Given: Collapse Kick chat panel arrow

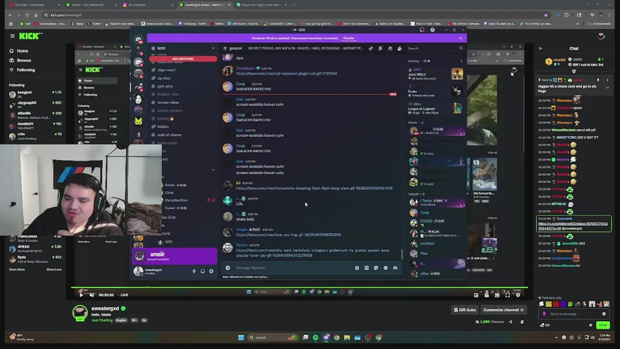Looking at the screenshot, I should [541, 48].
